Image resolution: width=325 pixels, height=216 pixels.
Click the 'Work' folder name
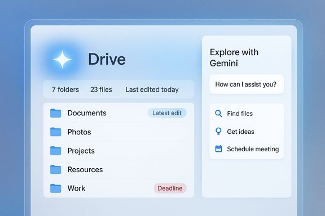76,188
